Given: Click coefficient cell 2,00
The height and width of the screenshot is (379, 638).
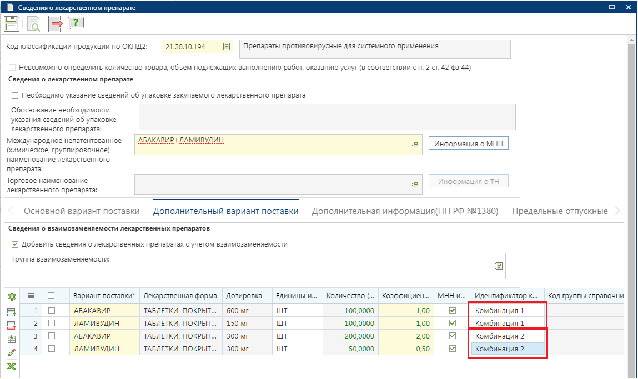Looking at the screenshot, I should click(406, 336).
